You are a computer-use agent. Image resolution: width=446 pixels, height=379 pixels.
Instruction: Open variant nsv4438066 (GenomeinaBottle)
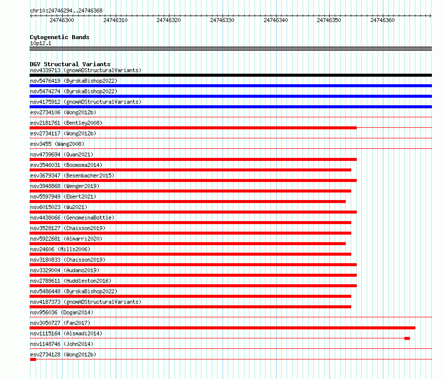pyautogui.click(x=72, y=218)
